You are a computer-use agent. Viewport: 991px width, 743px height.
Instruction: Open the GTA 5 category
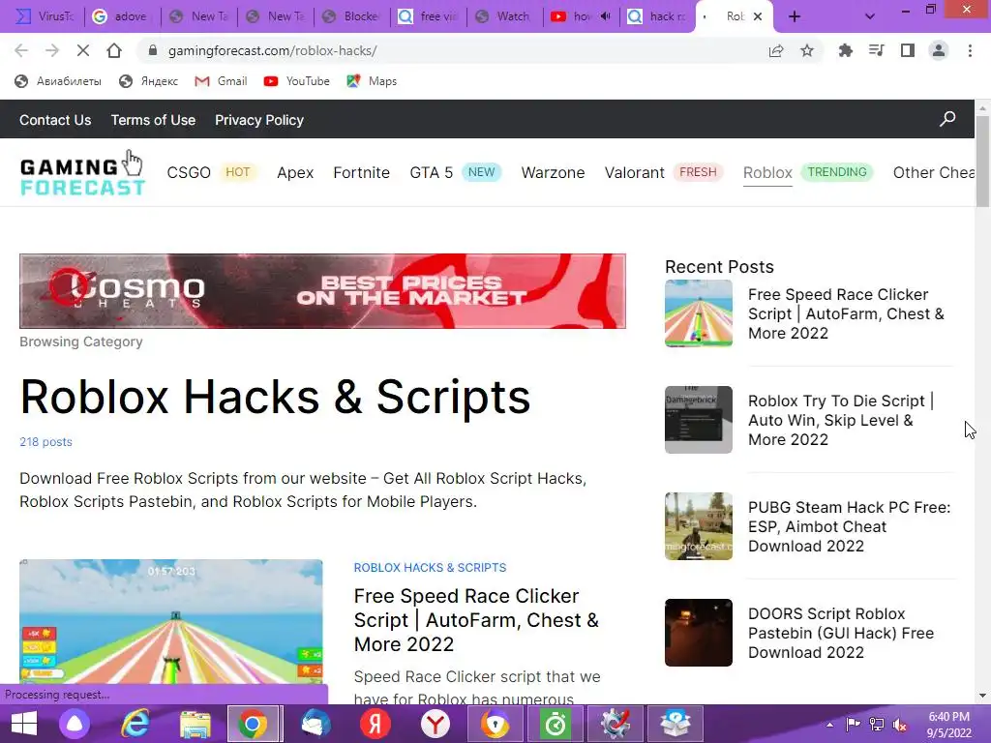(431, 172)
